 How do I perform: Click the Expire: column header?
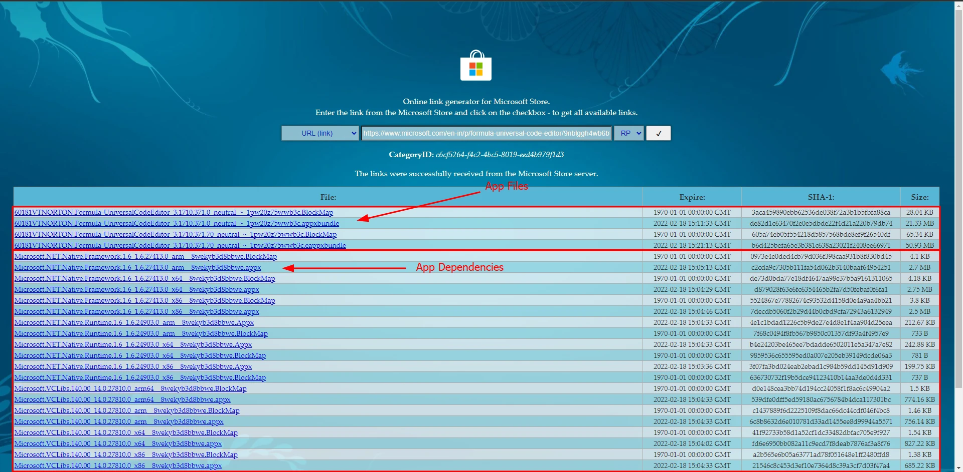point(692,197)
